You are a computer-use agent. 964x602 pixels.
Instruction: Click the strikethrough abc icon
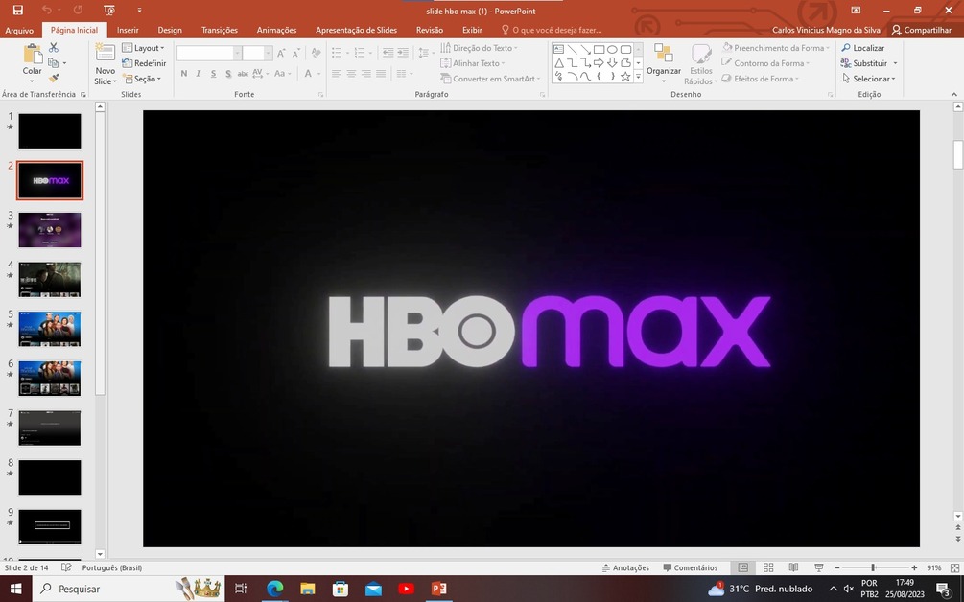tap(243, 73)
